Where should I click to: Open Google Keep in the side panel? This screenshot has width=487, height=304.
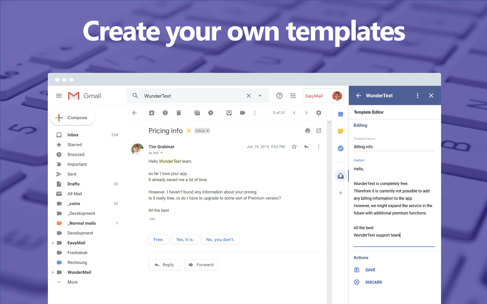pyautogui.click(x=341, y=131)
